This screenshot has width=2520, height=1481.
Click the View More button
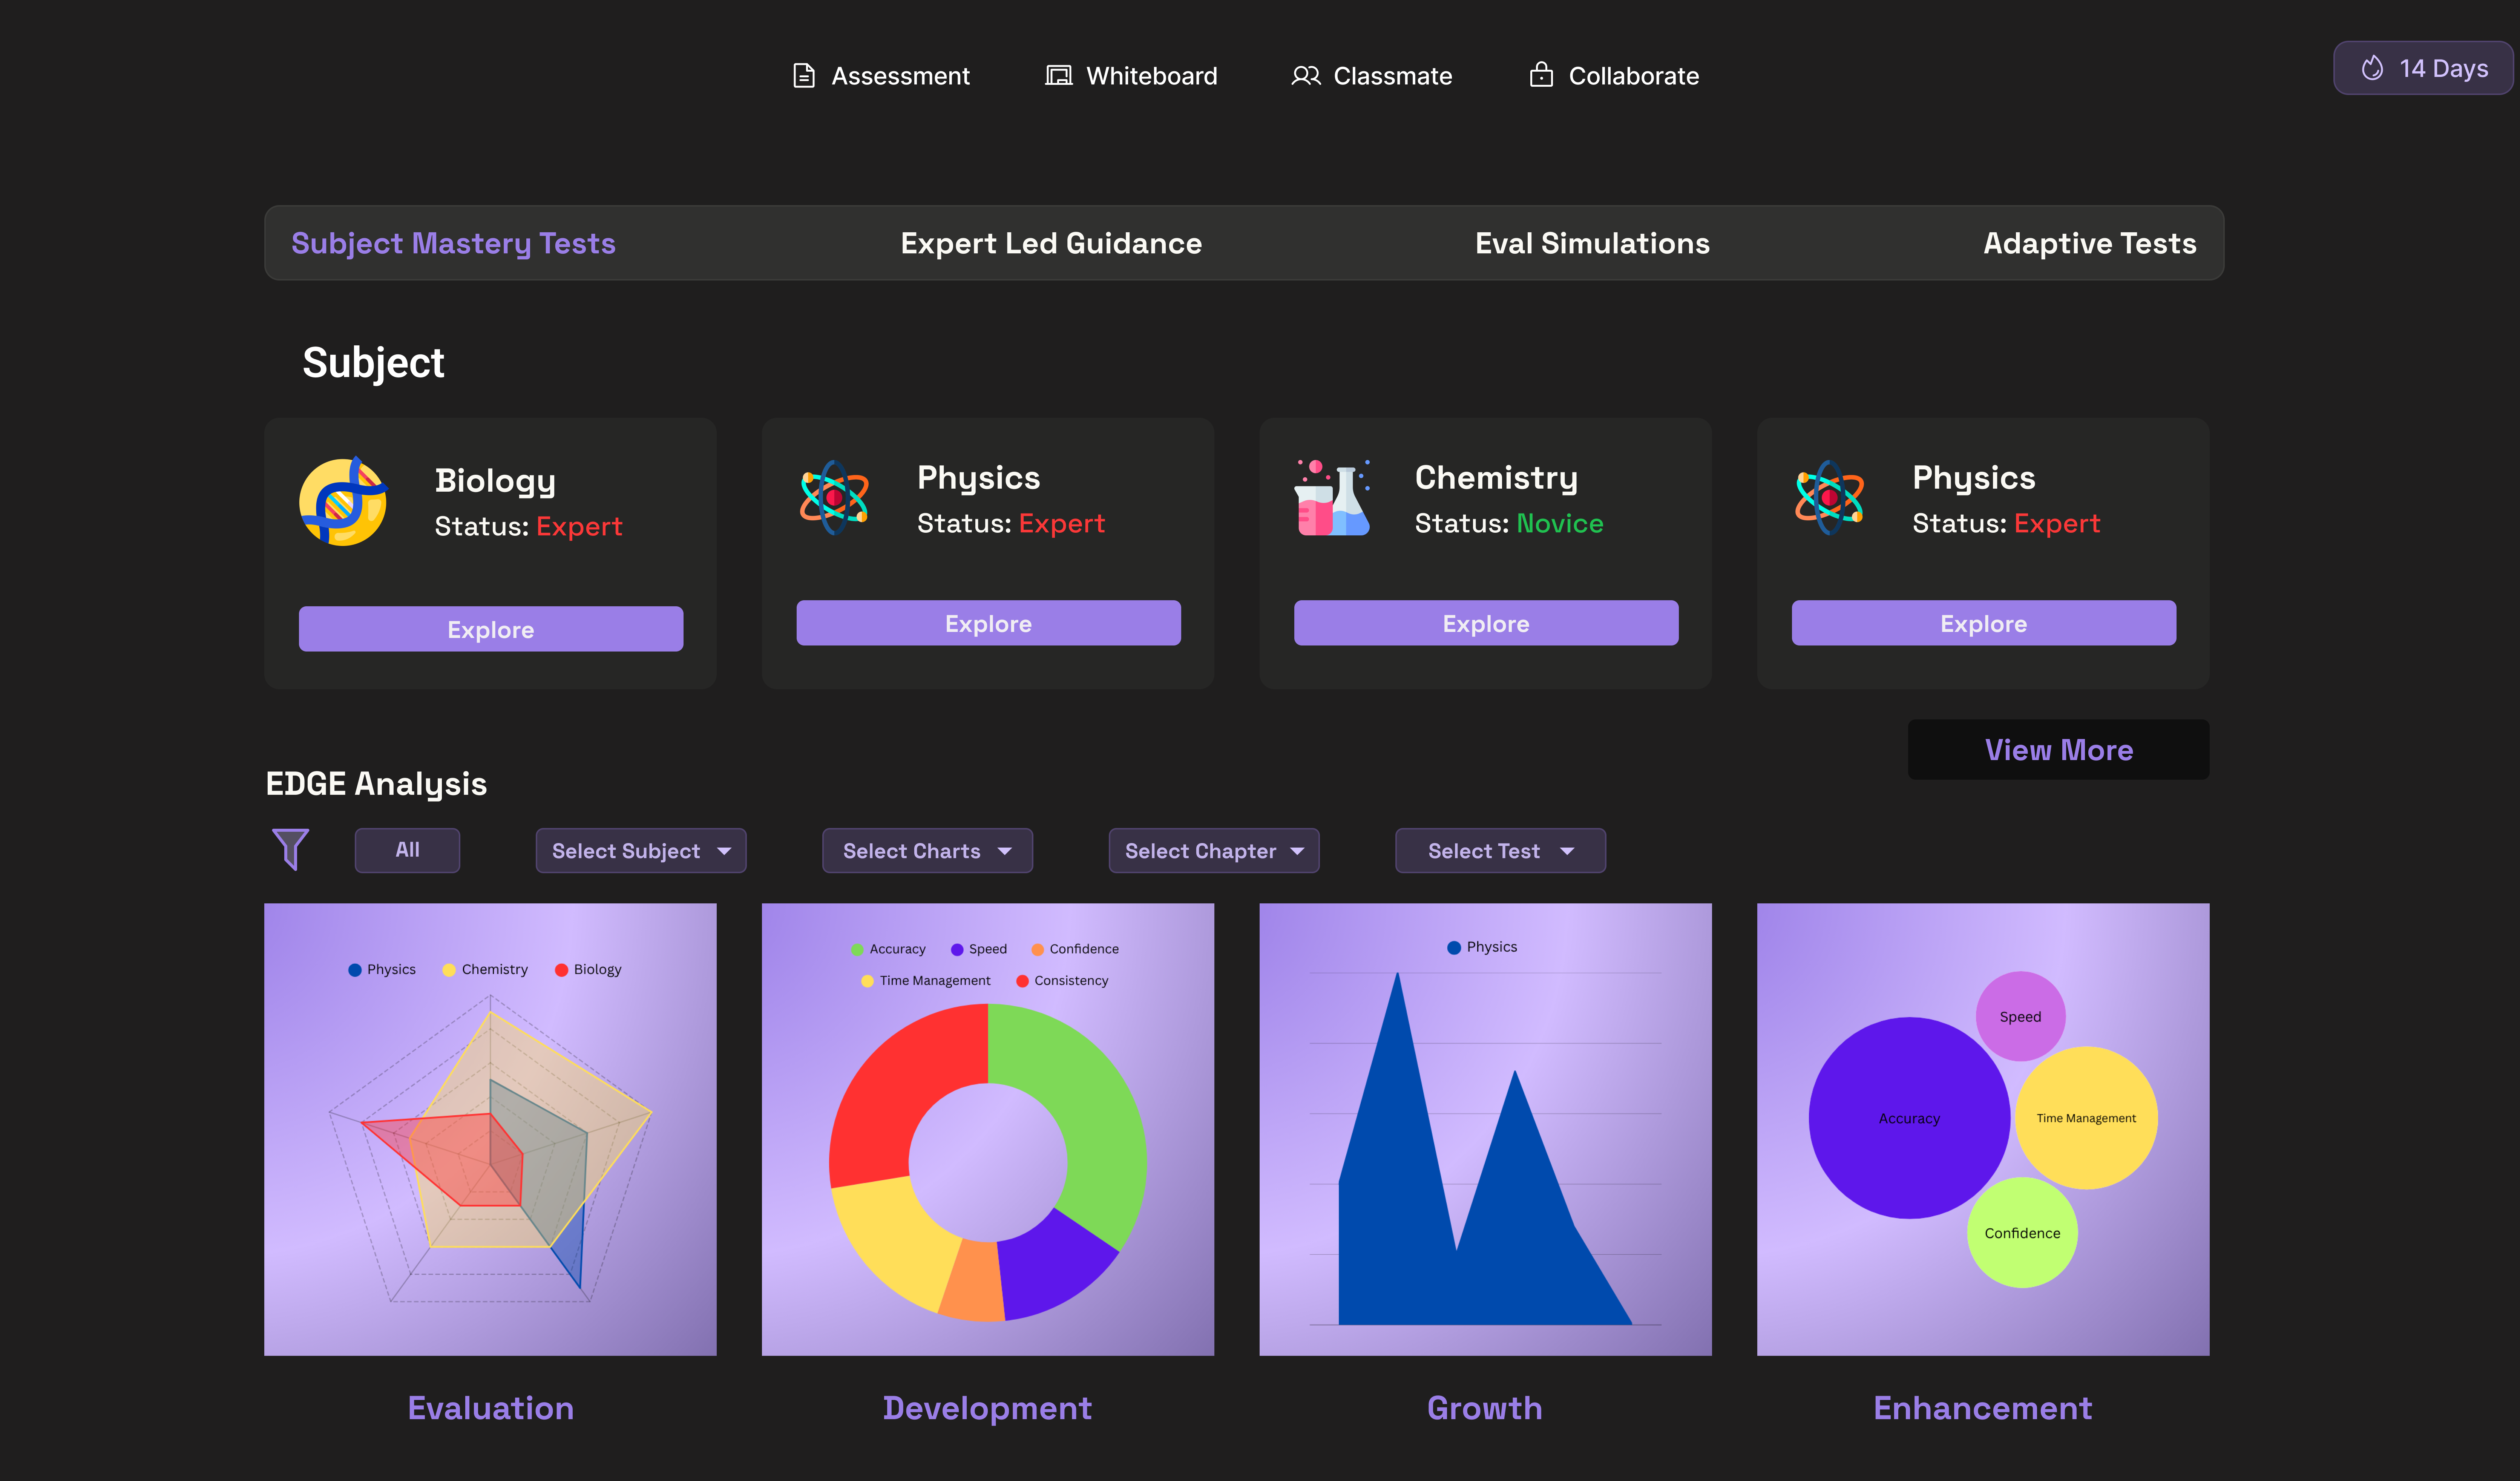2058,750
